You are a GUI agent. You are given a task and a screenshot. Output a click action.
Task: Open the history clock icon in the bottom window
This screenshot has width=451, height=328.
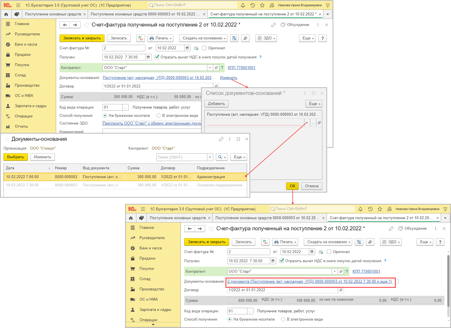point(370,209)
